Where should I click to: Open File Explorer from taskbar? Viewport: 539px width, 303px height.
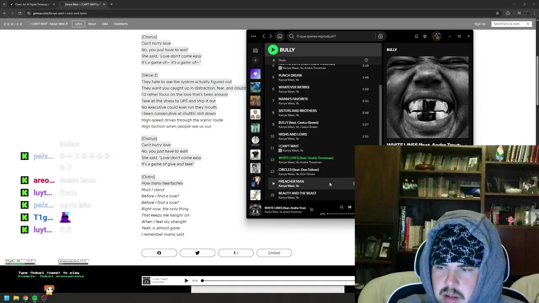pos(16,298)
